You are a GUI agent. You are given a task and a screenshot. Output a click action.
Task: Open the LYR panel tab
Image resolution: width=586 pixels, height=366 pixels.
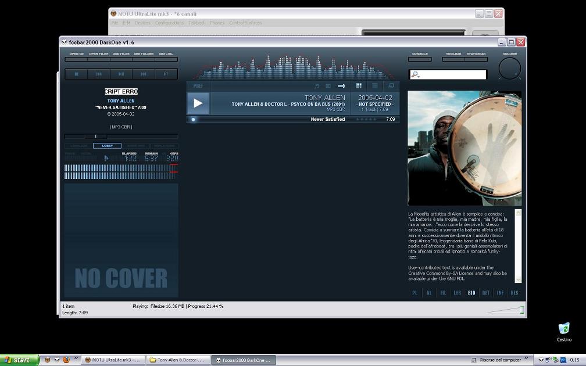[x=458, y=293]
